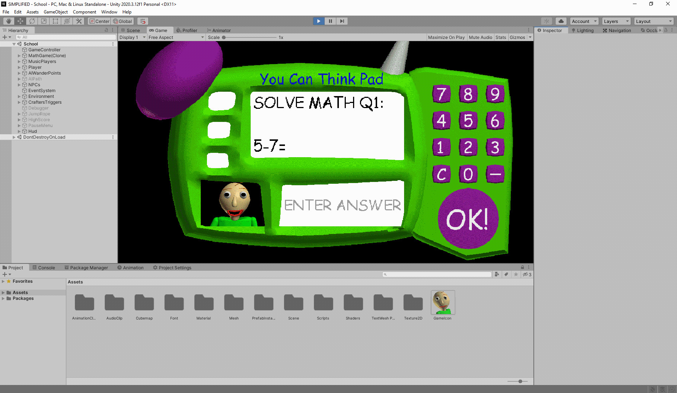
Task: Expand the Assets folder tree
Action: 3,293
